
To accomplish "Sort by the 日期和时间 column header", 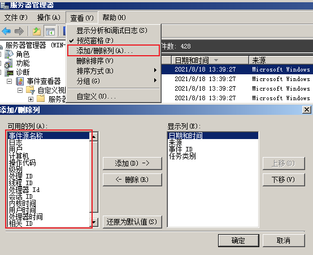I will tap(210, 60).
